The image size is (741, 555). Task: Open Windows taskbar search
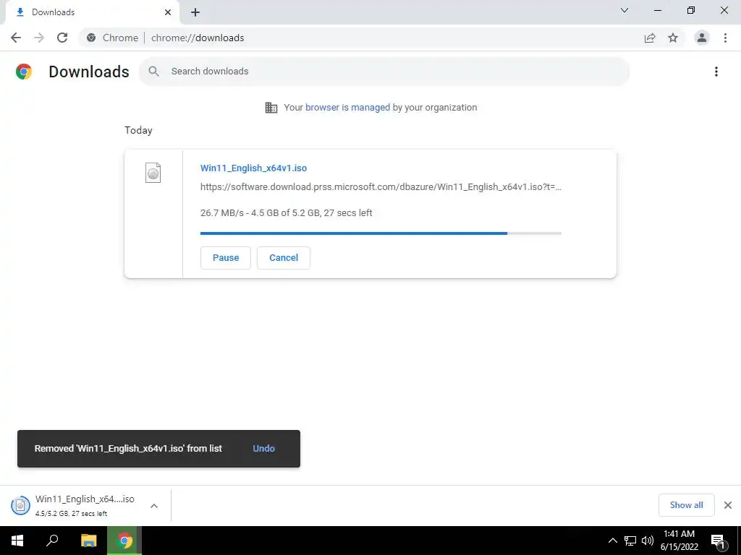tap(52, 541)
